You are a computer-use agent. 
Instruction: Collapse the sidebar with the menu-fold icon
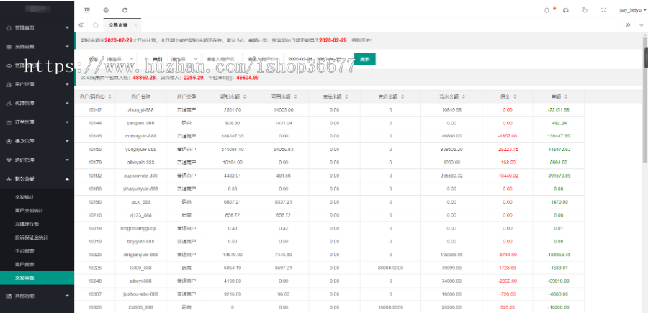[x=87, y=10]
